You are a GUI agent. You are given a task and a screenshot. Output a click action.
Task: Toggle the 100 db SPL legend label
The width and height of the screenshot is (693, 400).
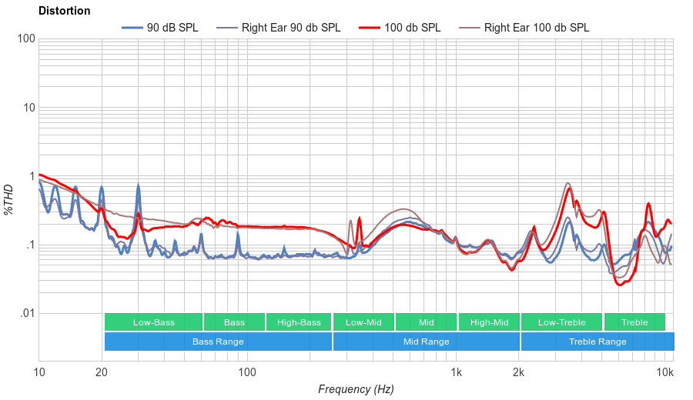tap(412, 28)
